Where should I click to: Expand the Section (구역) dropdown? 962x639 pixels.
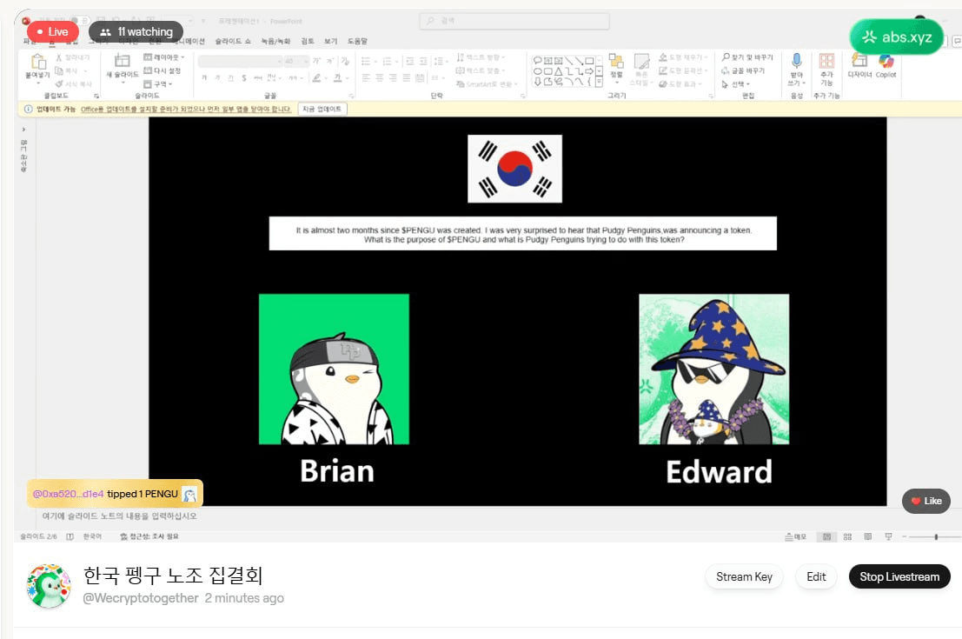pos(158,84)
